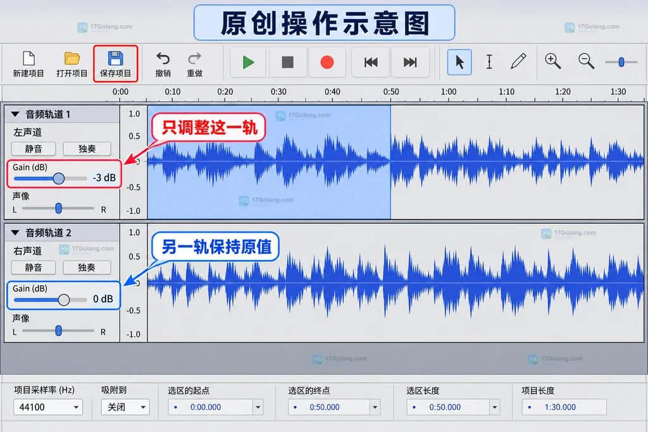Screen dimensions: 648x432
Task: Select the pencil draw tool
Action: click(x=518, y=61)
